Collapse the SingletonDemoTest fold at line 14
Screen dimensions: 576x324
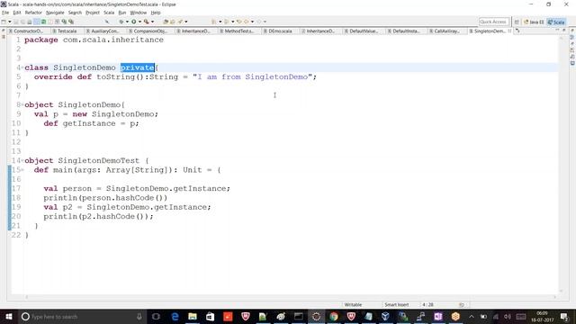pyautogui.click(x=22, y=160)
